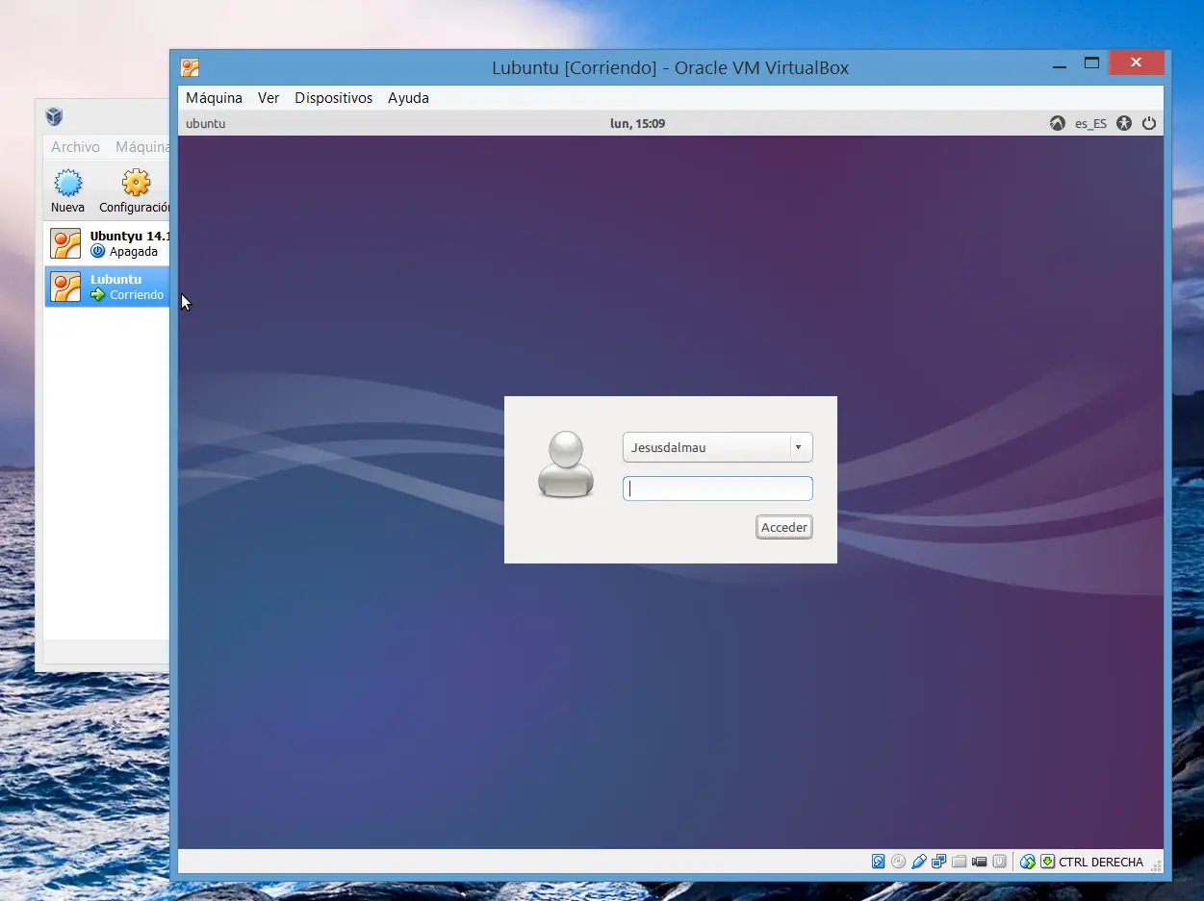
Task: Click the password input field
Action: click(x=717, y=488)
